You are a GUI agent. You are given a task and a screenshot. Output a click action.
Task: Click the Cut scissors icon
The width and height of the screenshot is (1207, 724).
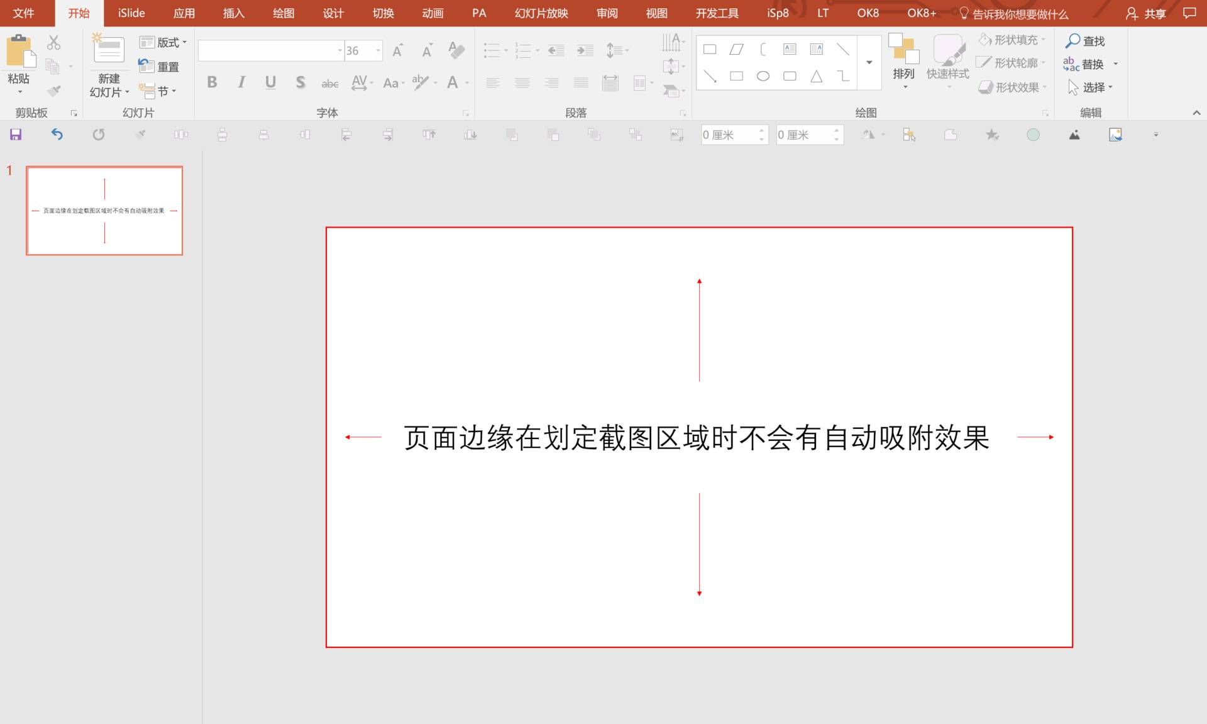click(53, 43)
